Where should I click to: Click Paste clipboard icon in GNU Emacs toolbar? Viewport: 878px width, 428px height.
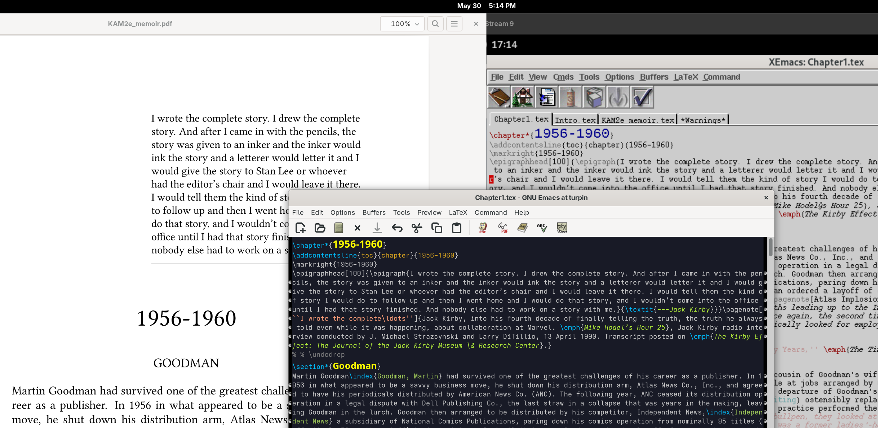[x=457, y=228]
